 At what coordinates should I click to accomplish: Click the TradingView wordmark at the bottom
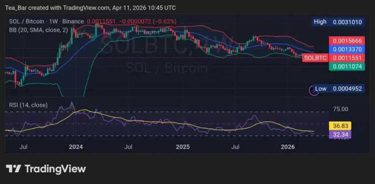click(55, 169)
